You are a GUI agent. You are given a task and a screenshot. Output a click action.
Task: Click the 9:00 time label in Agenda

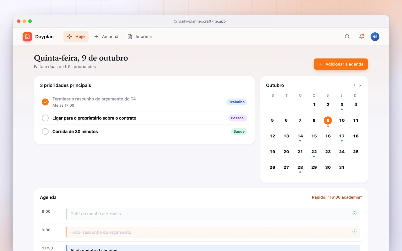pyautogui.click(x=46, y=230)
